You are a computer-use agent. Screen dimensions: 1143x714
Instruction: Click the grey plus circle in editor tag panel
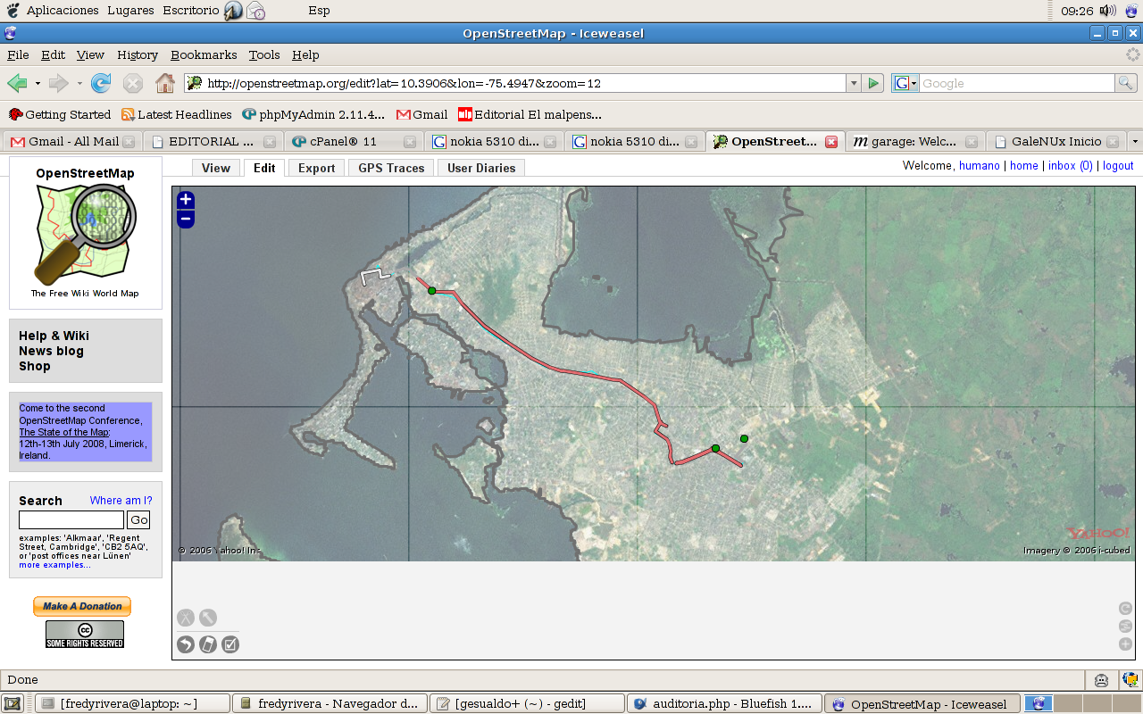click(1125, 644)
